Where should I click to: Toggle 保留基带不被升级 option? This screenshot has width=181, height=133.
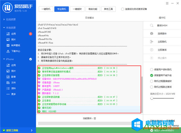click(151, 75)
